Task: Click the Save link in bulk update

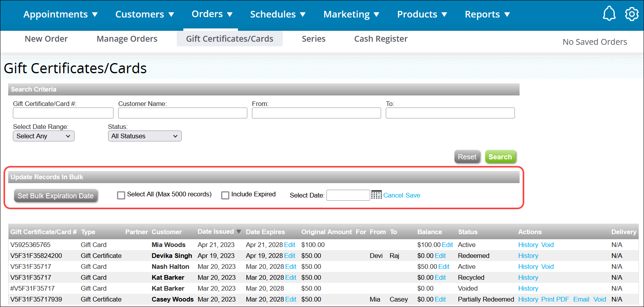Action: click(x=413, y=195)
